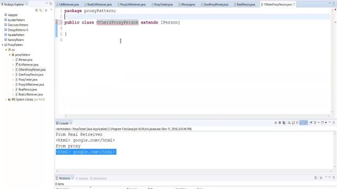337x189 pixels.
Task: Toggle Show Console on standard output change
Action: (x=302, y=122)
